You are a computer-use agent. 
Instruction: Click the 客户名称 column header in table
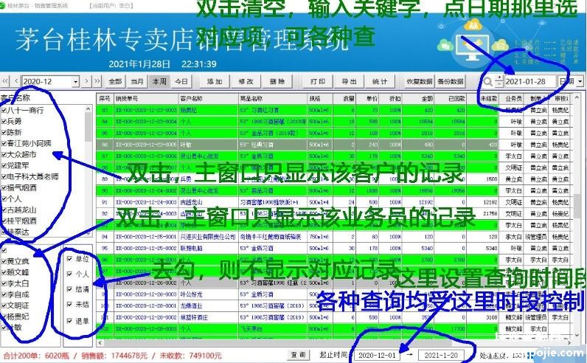click(209, 99)
